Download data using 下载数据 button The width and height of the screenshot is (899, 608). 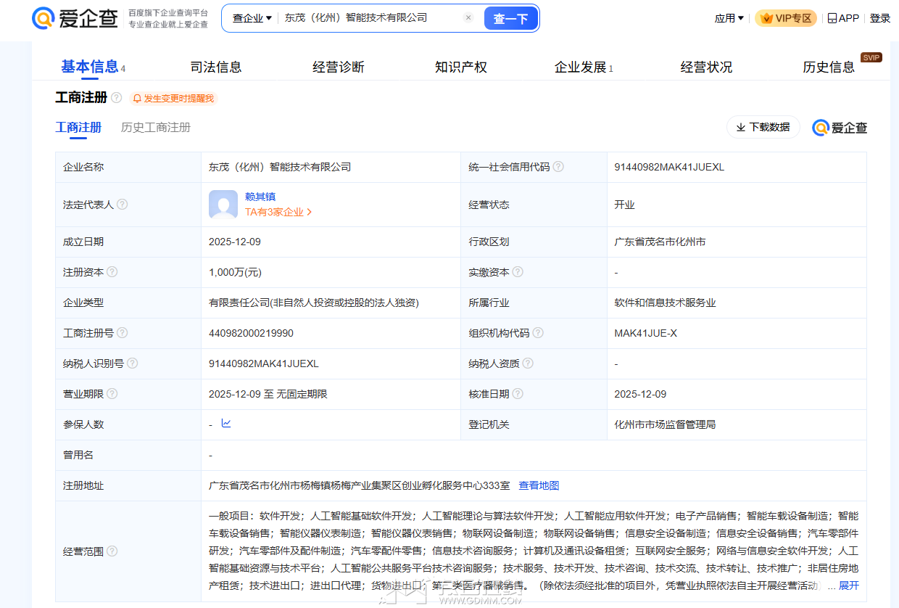(763, 127)
